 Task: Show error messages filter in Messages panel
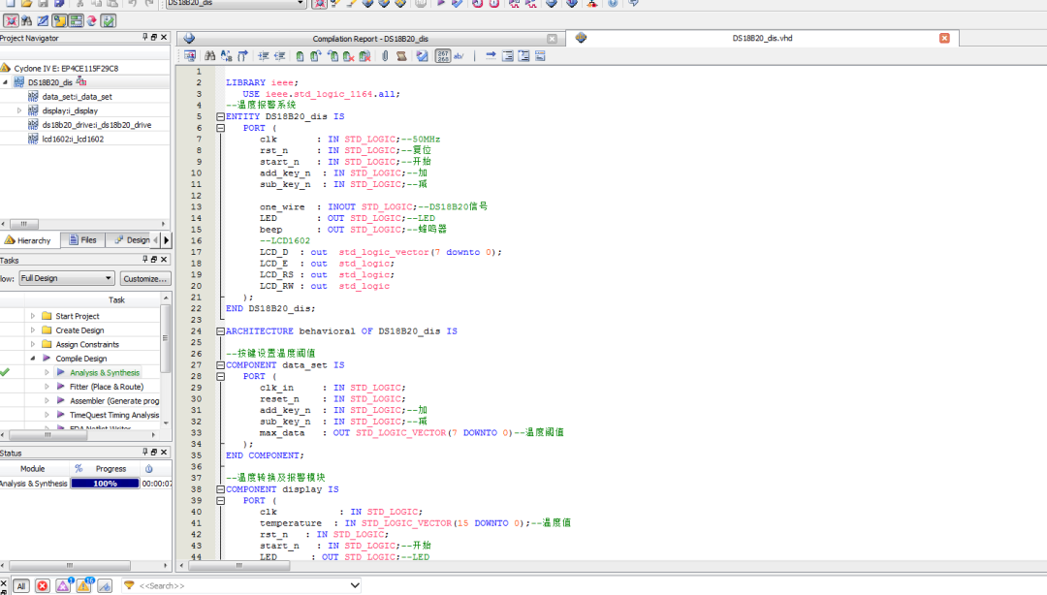(x=43, y=585)
